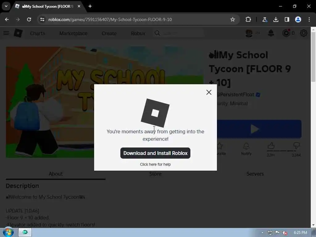Switch to the About tab

[x=56, y=174]
